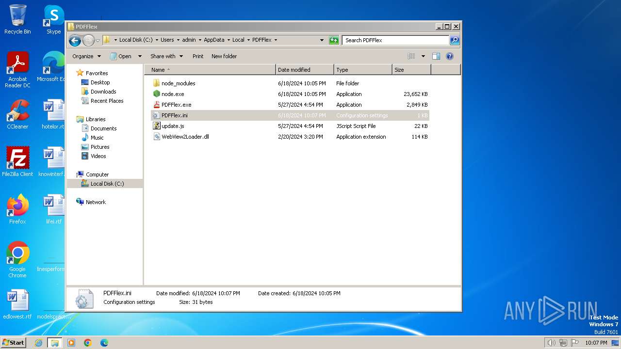Sort by Date modified column header
Image resolution: width=621 pixels, height=349 pixels.
pos(305,70)
